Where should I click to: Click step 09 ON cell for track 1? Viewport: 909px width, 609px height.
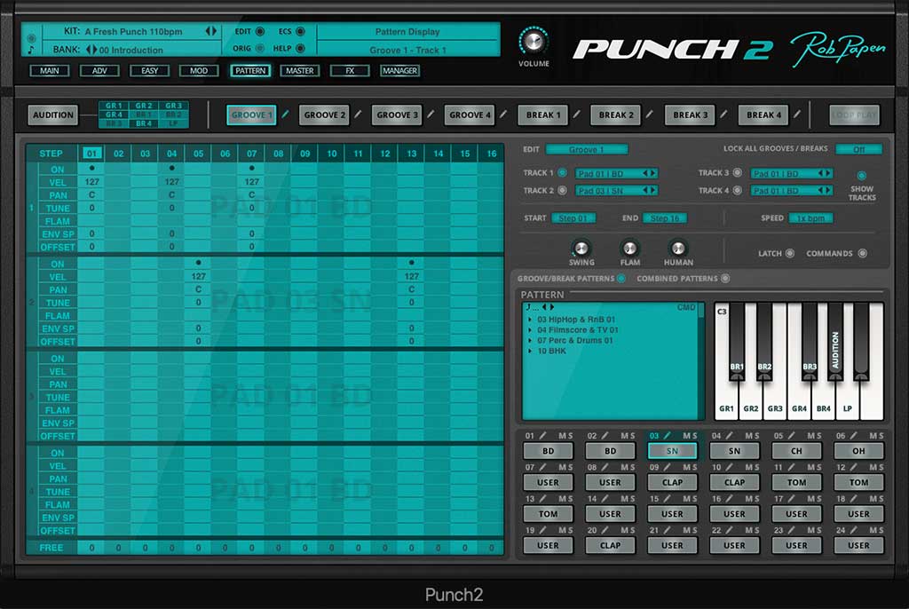[304, 169]
